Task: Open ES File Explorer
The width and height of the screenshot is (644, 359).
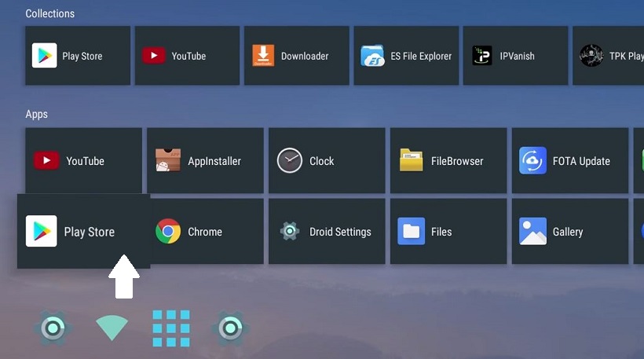Action: point(406,56)
